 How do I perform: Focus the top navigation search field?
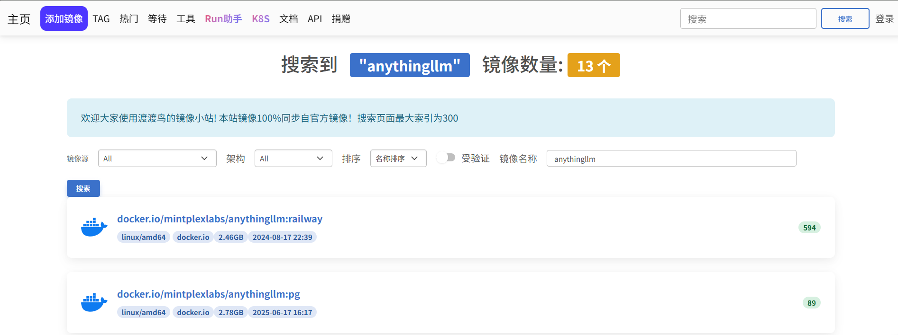(748, 18)
